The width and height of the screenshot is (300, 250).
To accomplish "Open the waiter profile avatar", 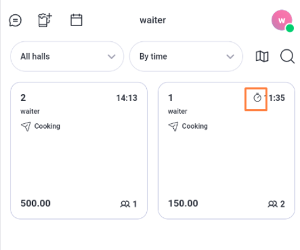I will (282, 20).
